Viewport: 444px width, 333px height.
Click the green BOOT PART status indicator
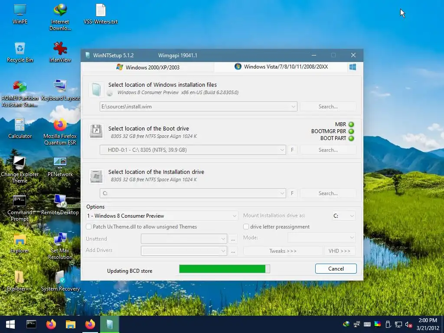pyautogui.click(x=351, y=138)
